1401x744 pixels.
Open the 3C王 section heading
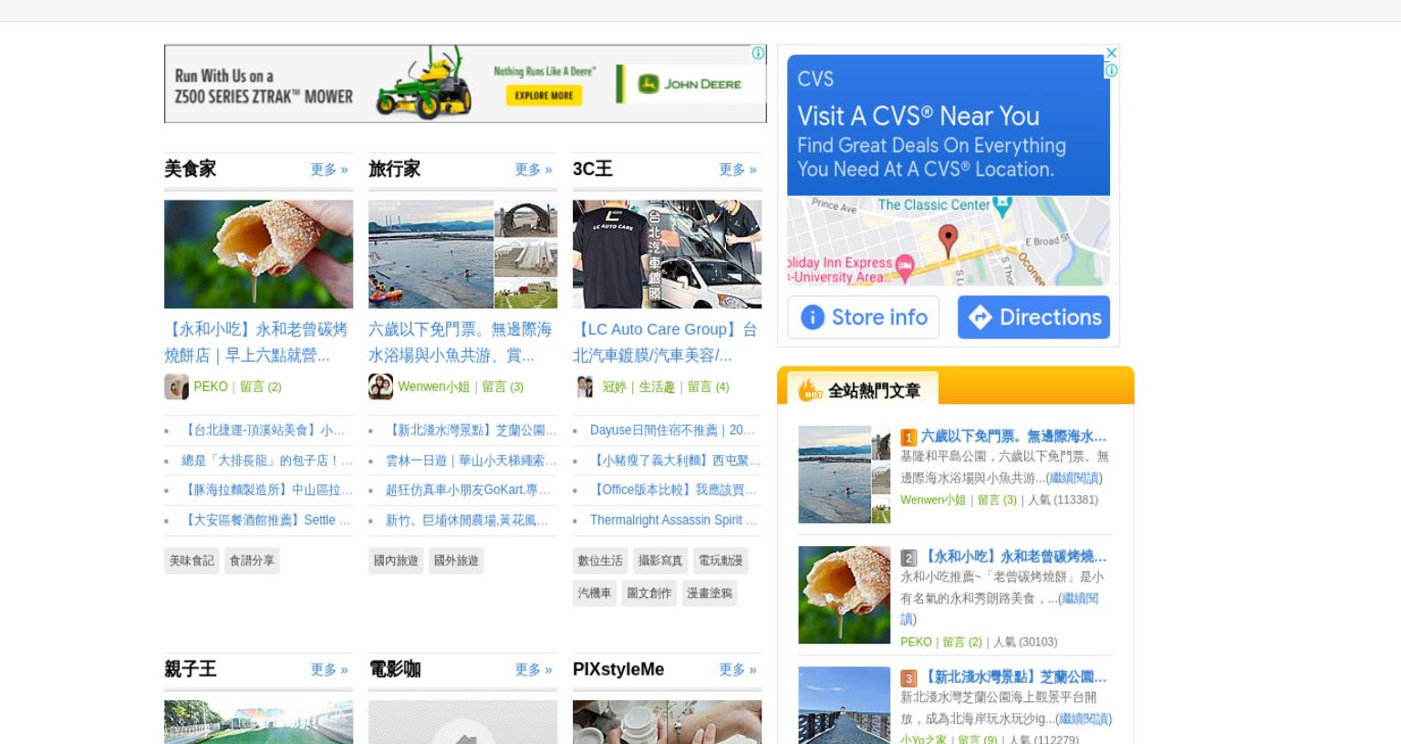[x=593, y=169]
